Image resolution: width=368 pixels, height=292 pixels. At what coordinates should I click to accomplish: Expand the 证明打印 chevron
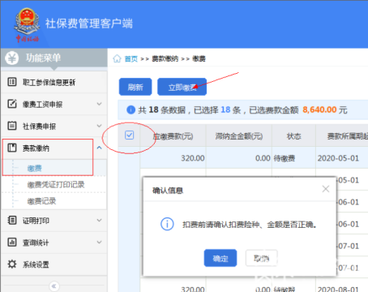point(99,221)
